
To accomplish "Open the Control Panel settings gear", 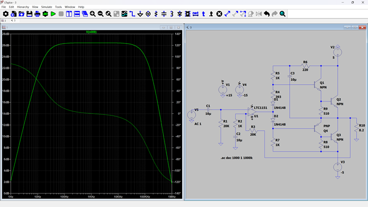I will point(6,14).
